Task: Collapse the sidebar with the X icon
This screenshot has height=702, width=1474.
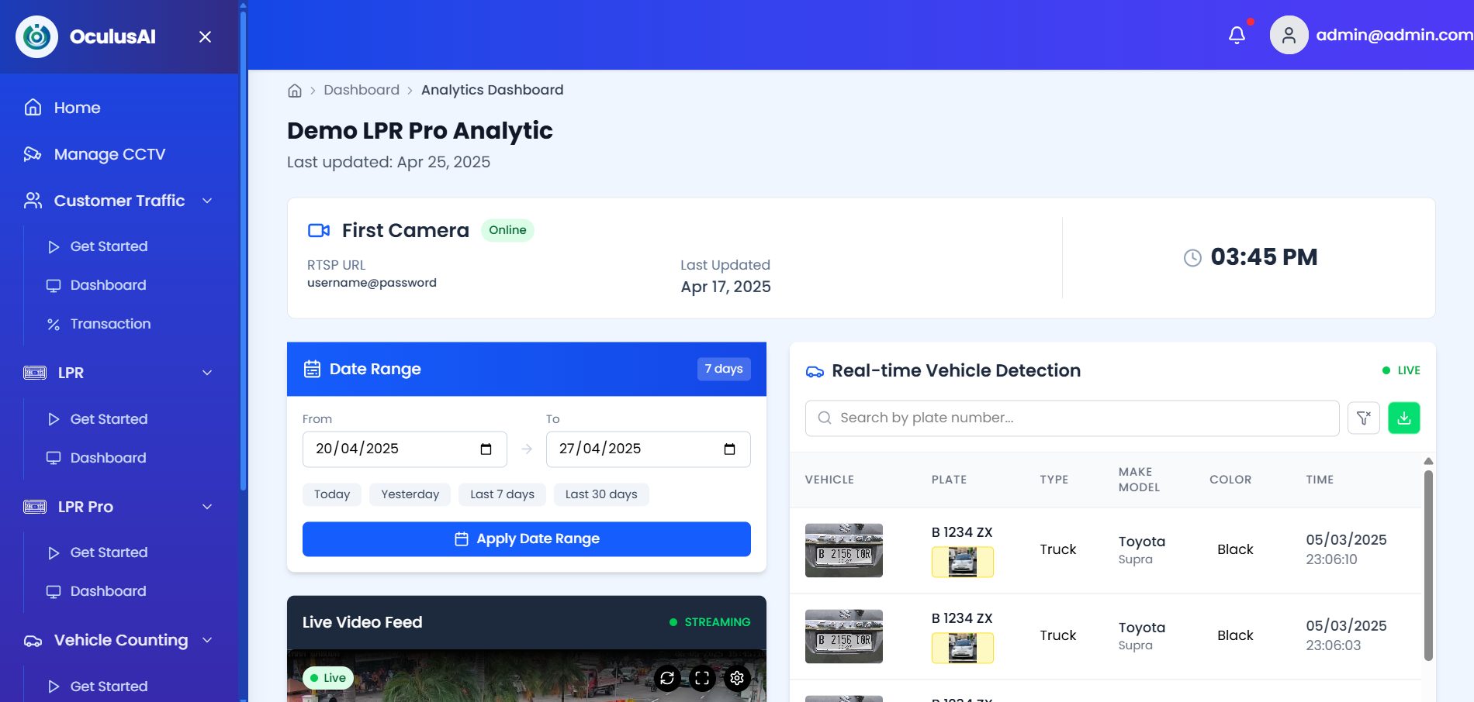Action: tap(204, 36)
